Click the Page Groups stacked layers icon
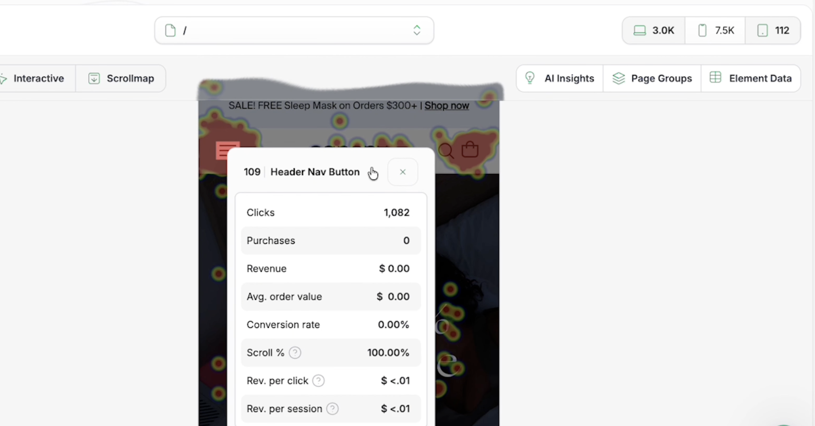Screen dimensions: 815x426 coord(619,78)
